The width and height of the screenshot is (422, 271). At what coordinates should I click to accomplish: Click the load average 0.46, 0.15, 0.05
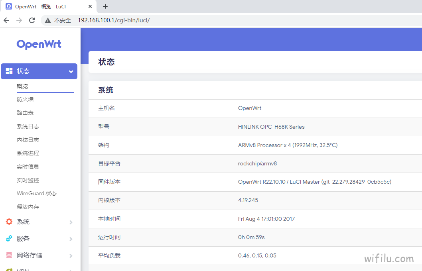click(x=257, y=256)
